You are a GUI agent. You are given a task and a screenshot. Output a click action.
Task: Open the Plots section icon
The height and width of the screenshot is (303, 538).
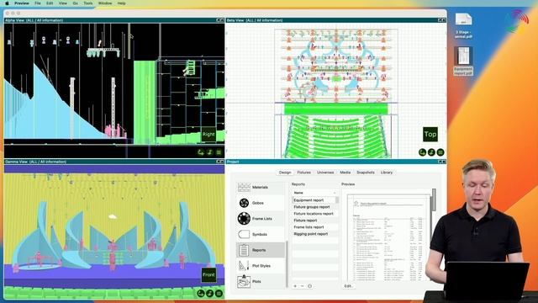(x=244, y=281)
